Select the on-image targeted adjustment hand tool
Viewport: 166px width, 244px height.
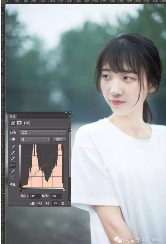(13, 139)
